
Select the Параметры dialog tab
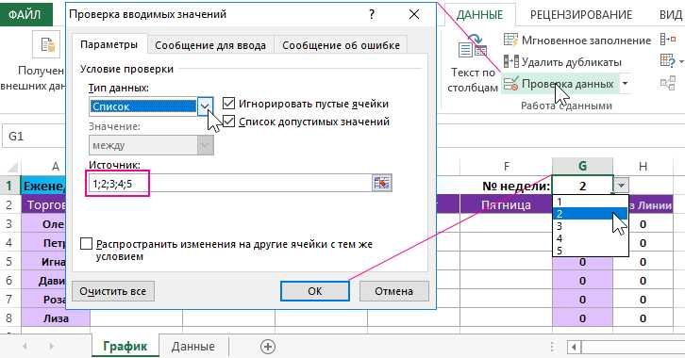click(109, 44)
